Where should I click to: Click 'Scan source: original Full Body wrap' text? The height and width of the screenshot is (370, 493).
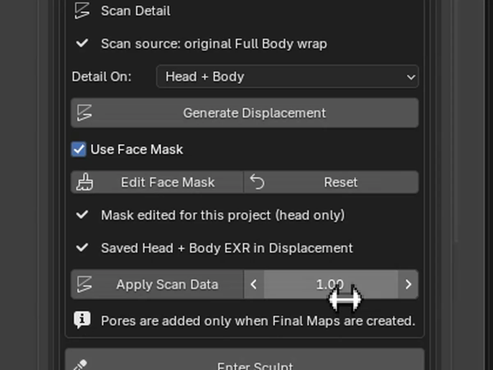click(x=214, y=44)
